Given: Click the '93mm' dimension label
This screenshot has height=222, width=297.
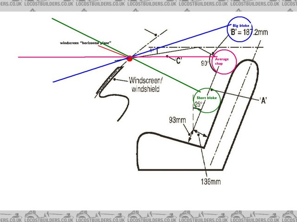Looking at the screenshot, I should pos(178,120).
